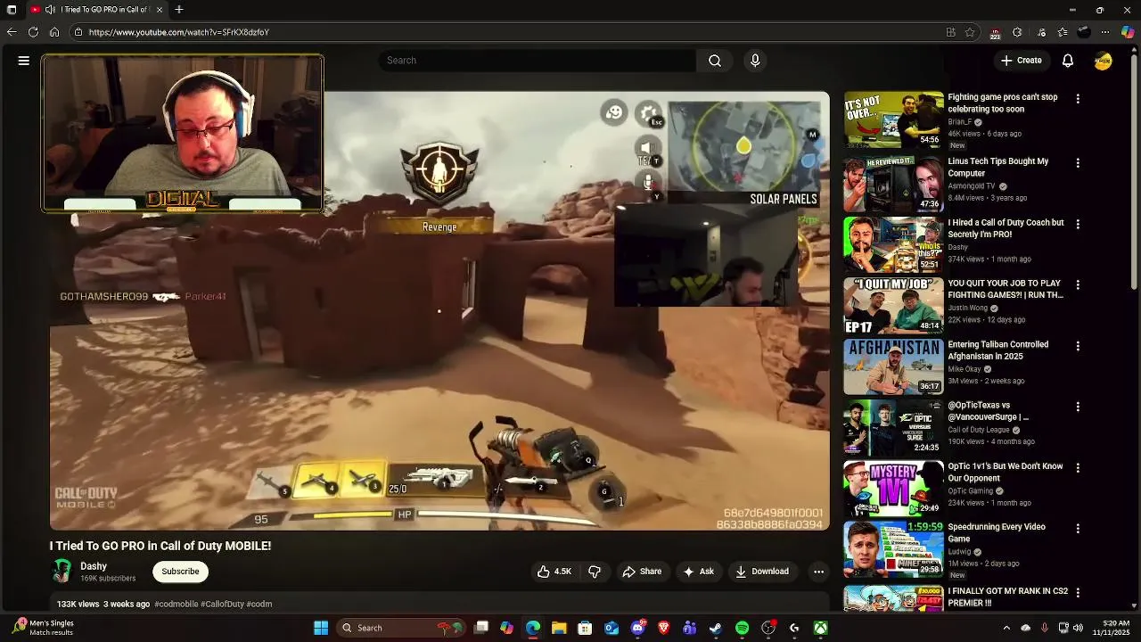
Task: Click the Edge back arrow
Action: 12,32
